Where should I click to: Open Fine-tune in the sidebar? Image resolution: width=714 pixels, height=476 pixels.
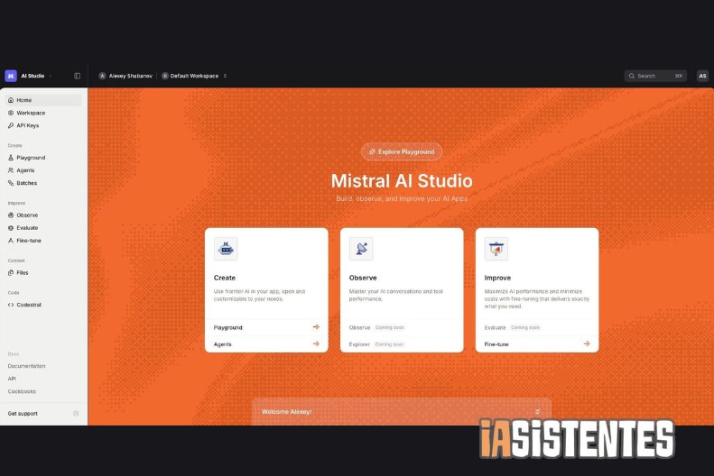click(43, 241)
